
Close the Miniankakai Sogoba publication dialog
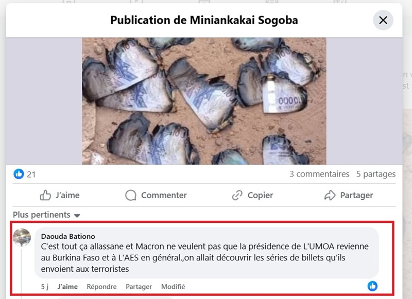[x=383, y=20]
